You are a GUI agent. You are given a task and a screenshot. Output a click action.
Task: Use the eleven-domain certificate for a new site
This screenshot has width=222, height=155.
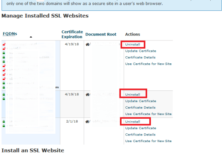coord(148,64)
